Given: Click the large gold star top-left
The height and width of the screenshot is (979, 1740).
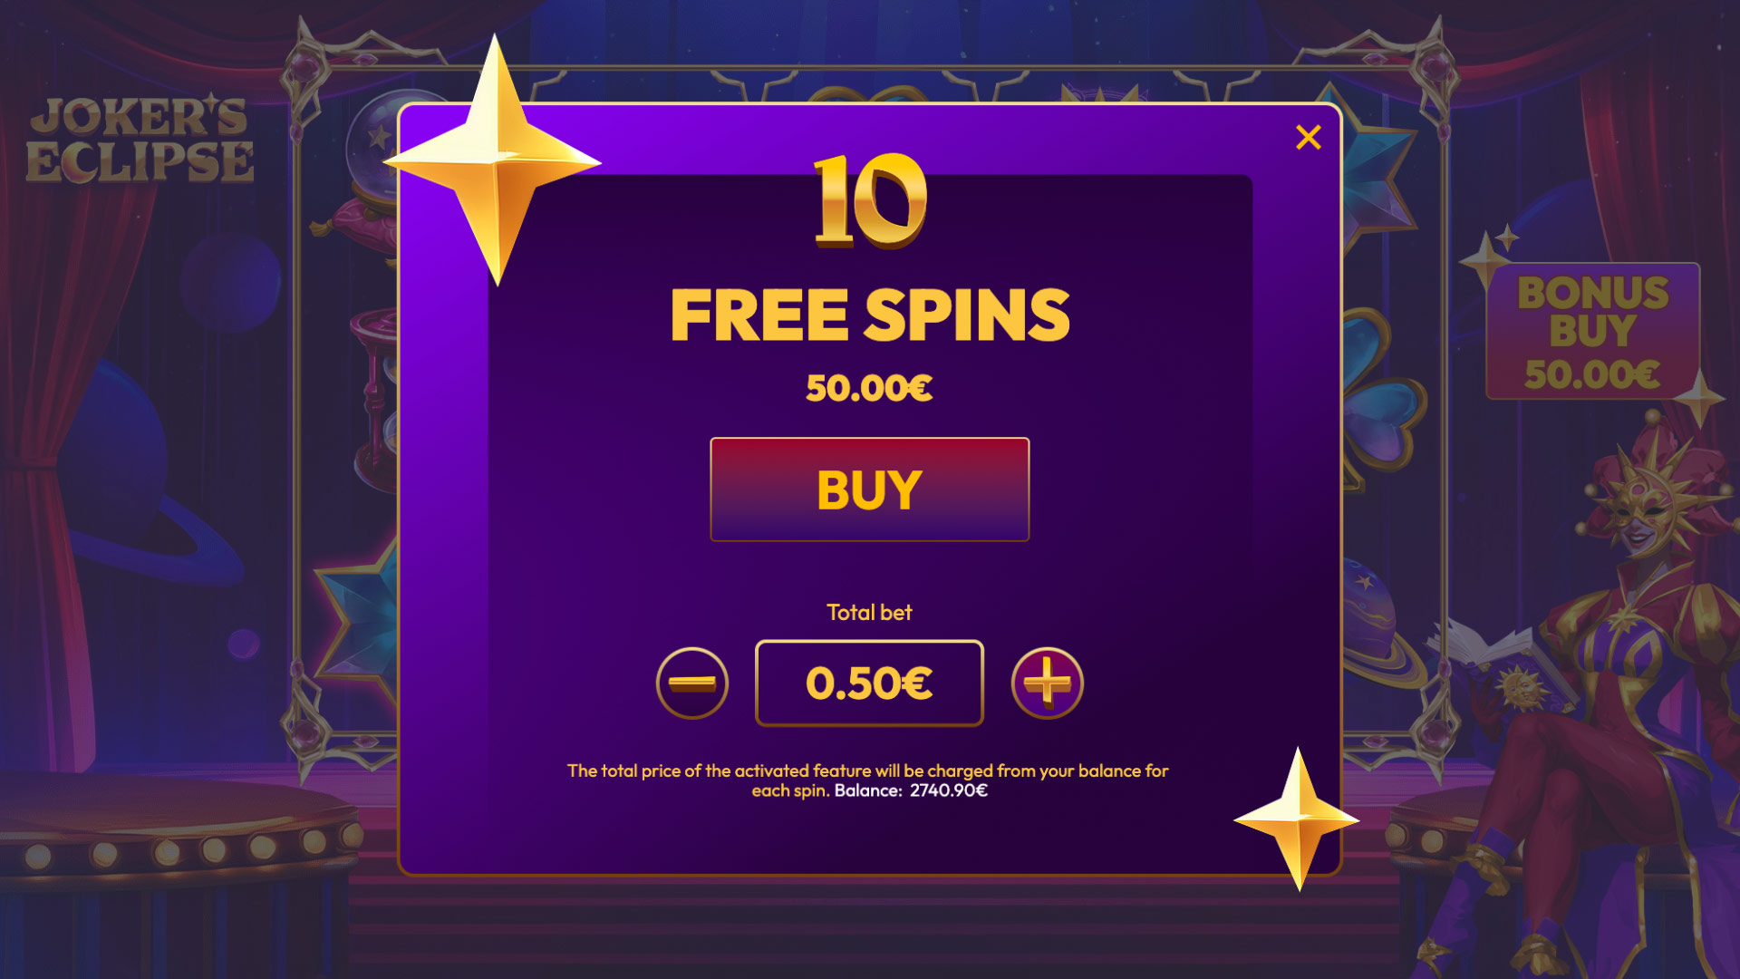Looking at the screenshot, I should (x=493, y=161).
